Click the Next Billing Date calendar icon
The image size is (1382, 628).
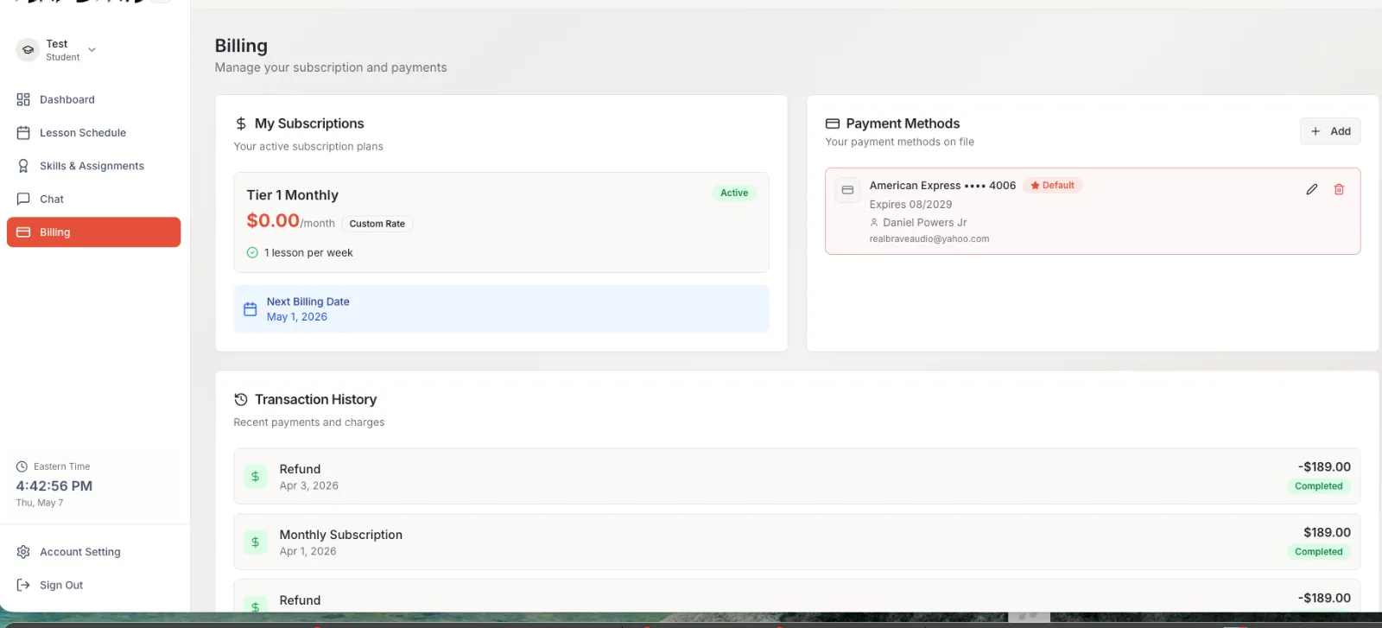(x=250, y=309)
